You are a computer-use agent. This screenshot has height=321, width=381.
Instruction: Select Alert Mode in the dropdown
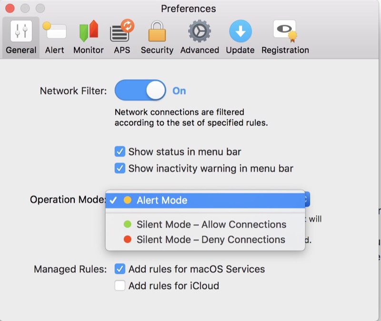pos(162,200)
